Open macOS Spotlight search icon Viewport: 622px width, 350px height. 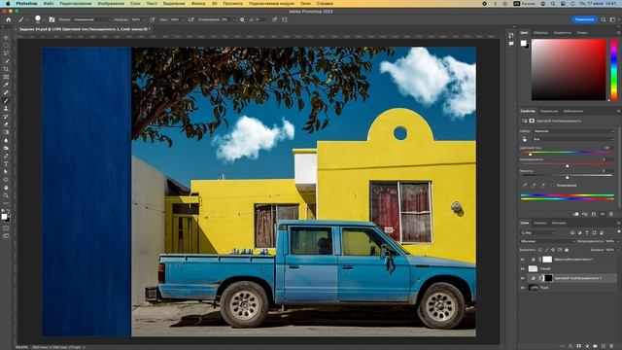point(553,3)
